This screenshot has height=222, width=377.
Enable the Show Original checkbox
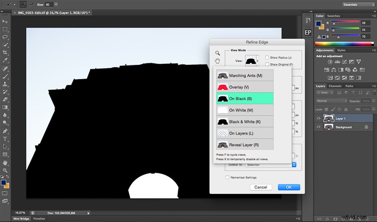[267, 64]
